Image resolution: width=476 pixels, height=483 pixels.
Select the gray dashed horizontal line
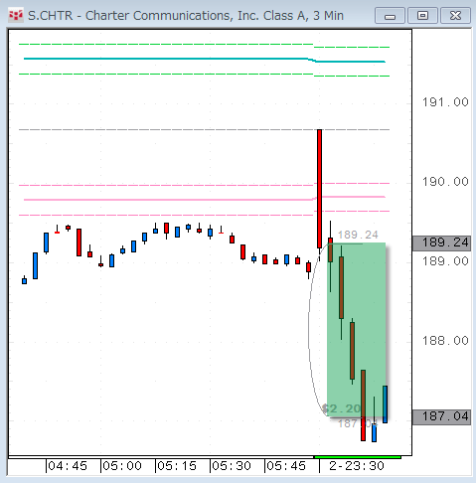pyautogui.click(x=205, y=129)
